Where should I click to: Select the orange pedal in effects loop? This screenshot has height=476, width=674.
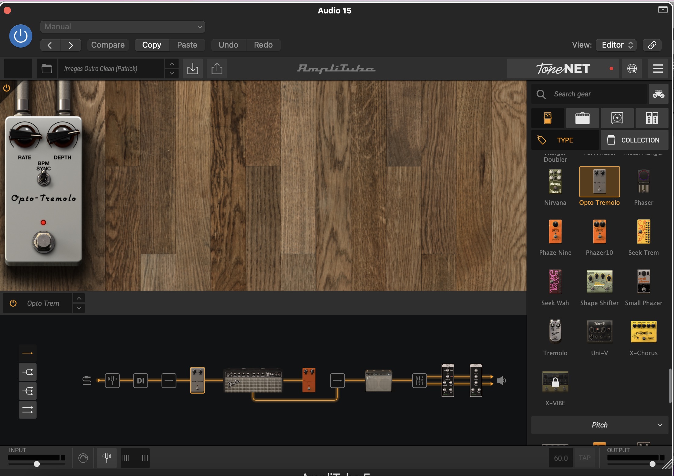click(x=309, y=380)
